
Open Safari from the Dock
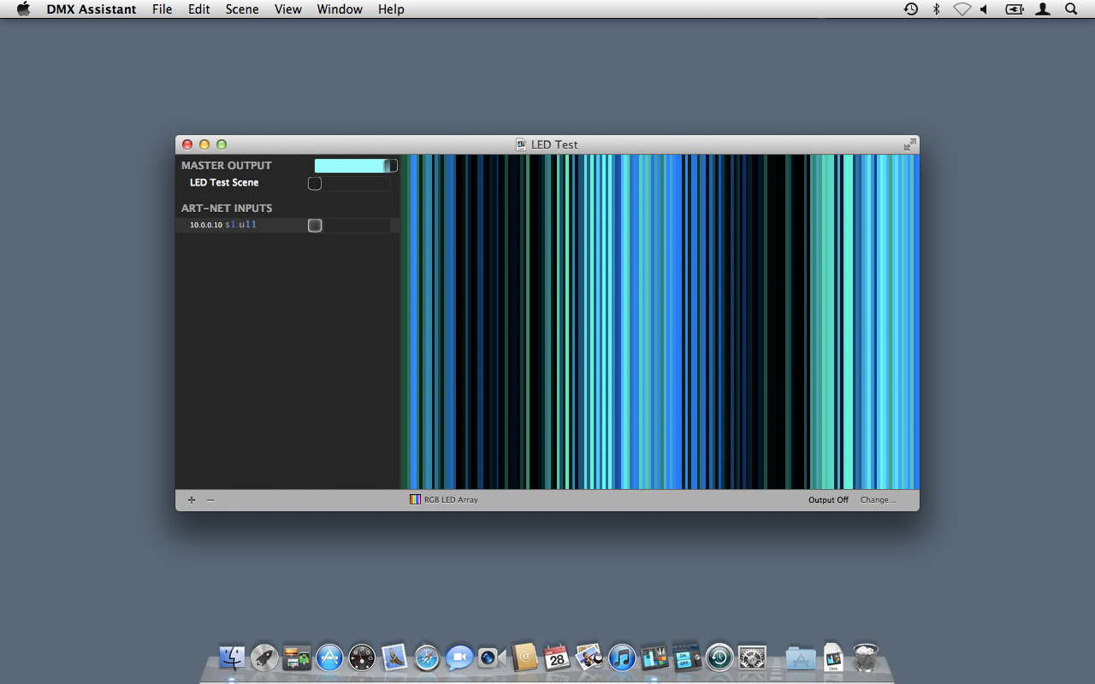pyautogui.click(x=427, y=657)
